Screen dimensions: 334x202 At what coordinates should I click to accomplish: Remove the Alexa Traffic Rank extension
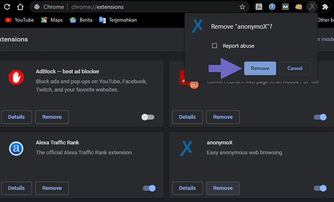point(52,188)
